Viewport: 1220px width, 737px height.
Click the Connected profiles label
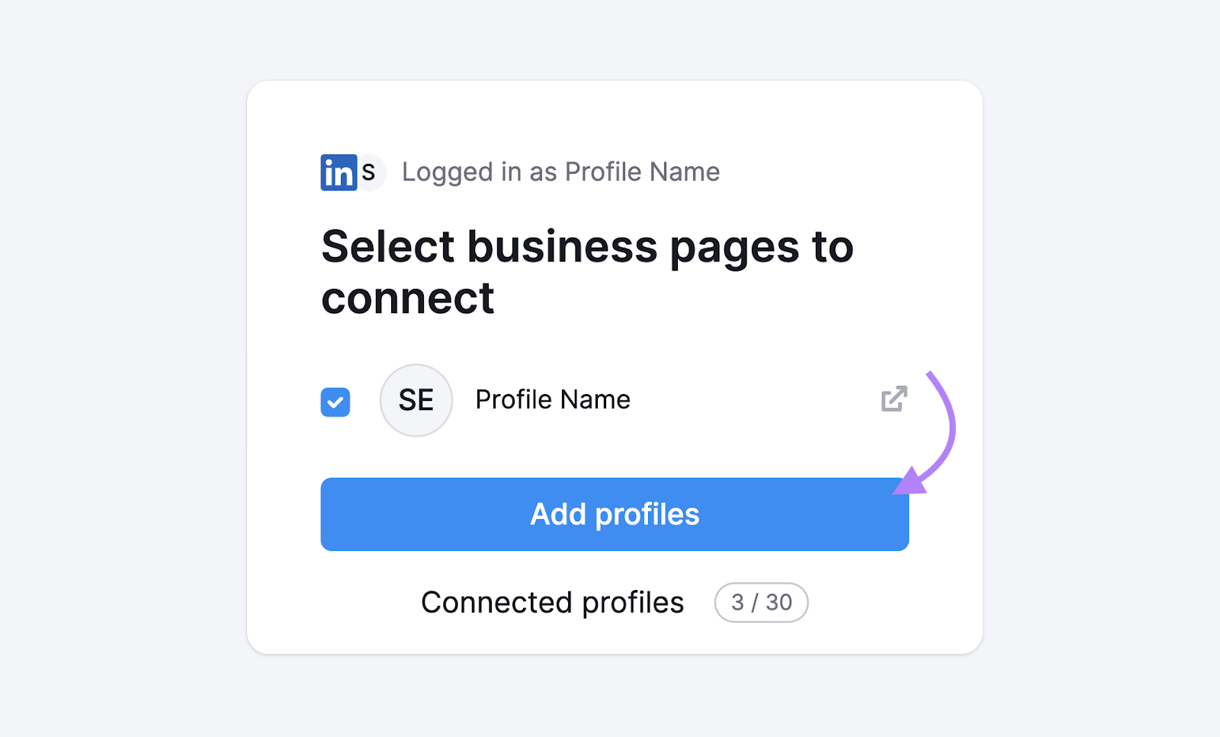pyautogui.click(x=552, y=602)
